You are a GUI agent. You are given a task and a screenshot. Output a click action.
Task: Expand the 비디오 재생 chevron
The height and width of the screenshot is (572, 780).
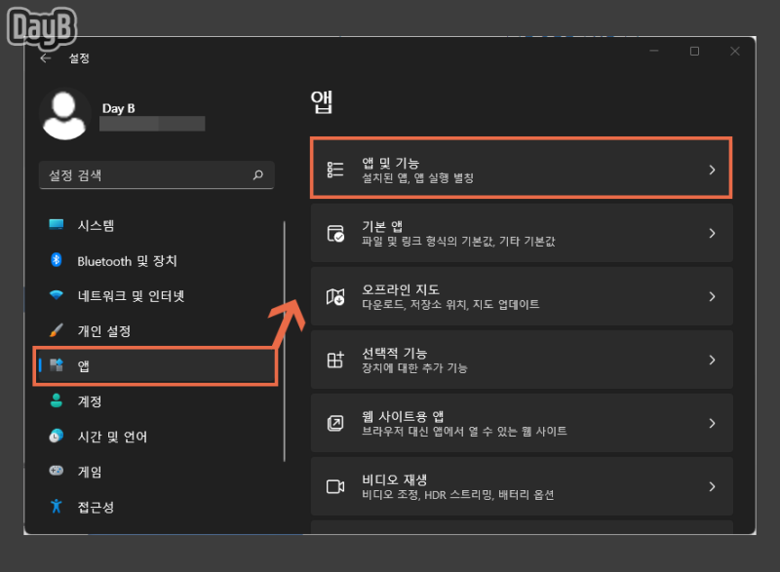pyautogui.click(x=712, y=486)
